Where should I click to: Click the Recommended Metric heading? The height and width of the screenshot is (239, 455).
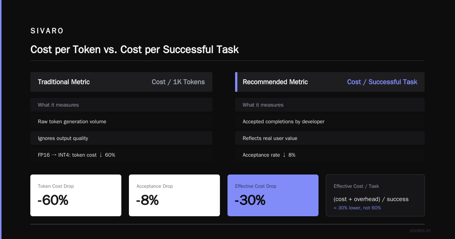[x=275, y=82]
